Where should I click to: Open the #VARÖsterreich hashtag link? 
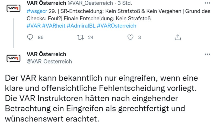tap(116, 26)
